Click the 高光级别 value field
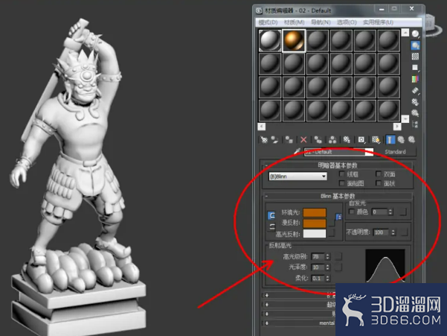Viewport: 447px width, 336px height. (318, 256)
